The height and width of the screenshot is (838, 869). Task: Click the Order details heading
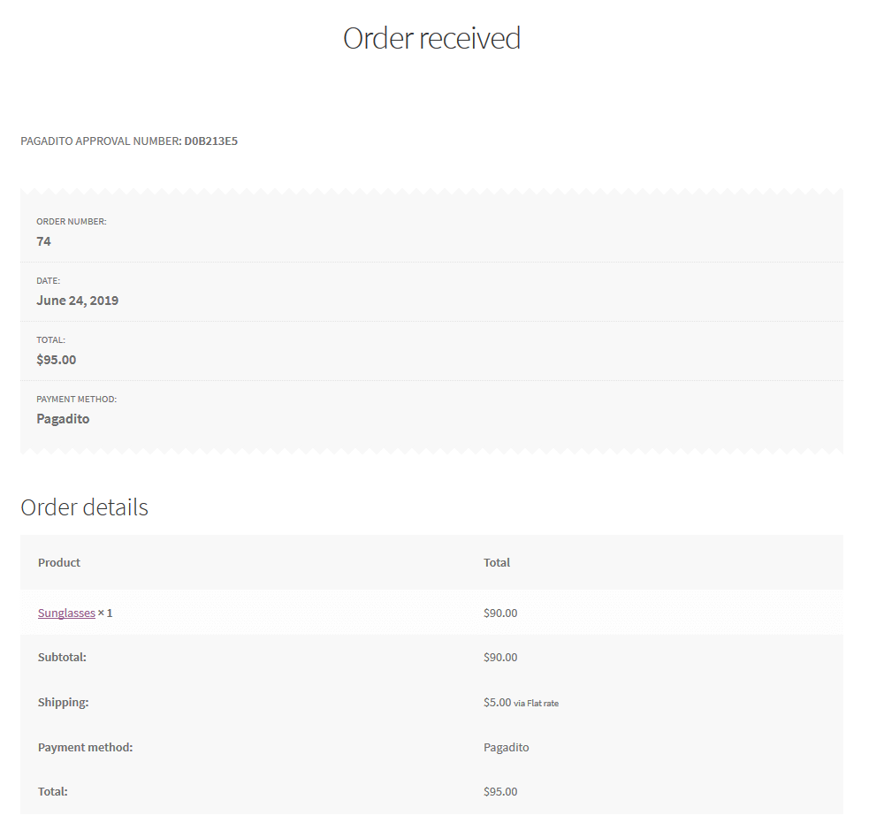(x=84, y=507)
